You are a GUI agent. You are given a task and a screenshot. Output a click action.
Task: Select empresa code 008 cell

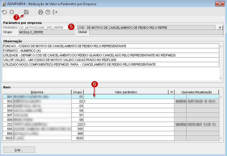tap(8, 120)
